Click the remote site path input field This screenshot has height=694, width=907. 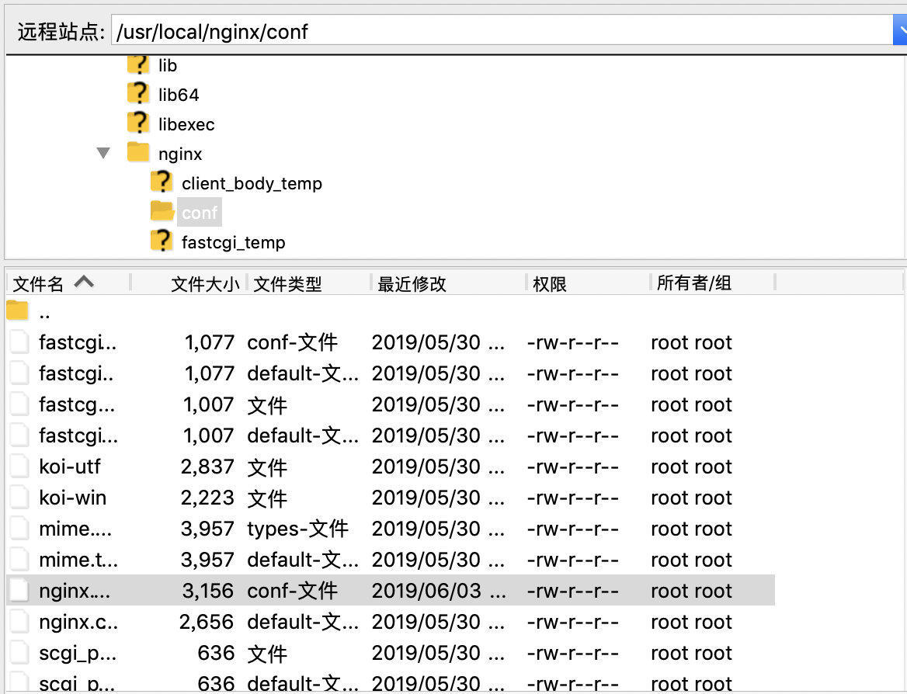pyautogui.click(x=502, y=30)
